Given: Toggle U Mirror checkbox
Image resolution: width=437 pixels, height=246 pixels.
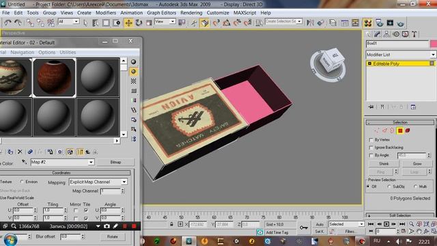Looking at the screenshot, I should tap(76, 210).
